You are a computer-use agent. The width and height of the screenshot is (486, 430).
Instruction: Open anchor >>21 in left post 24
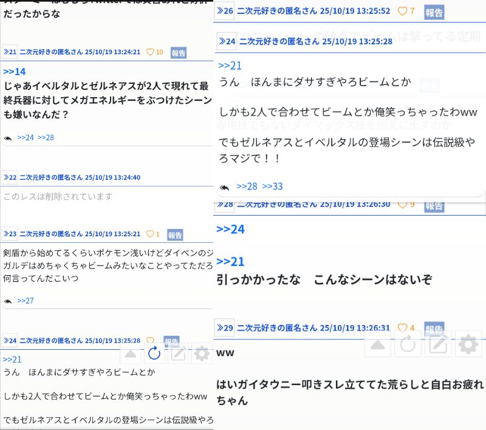click(12, 360)
